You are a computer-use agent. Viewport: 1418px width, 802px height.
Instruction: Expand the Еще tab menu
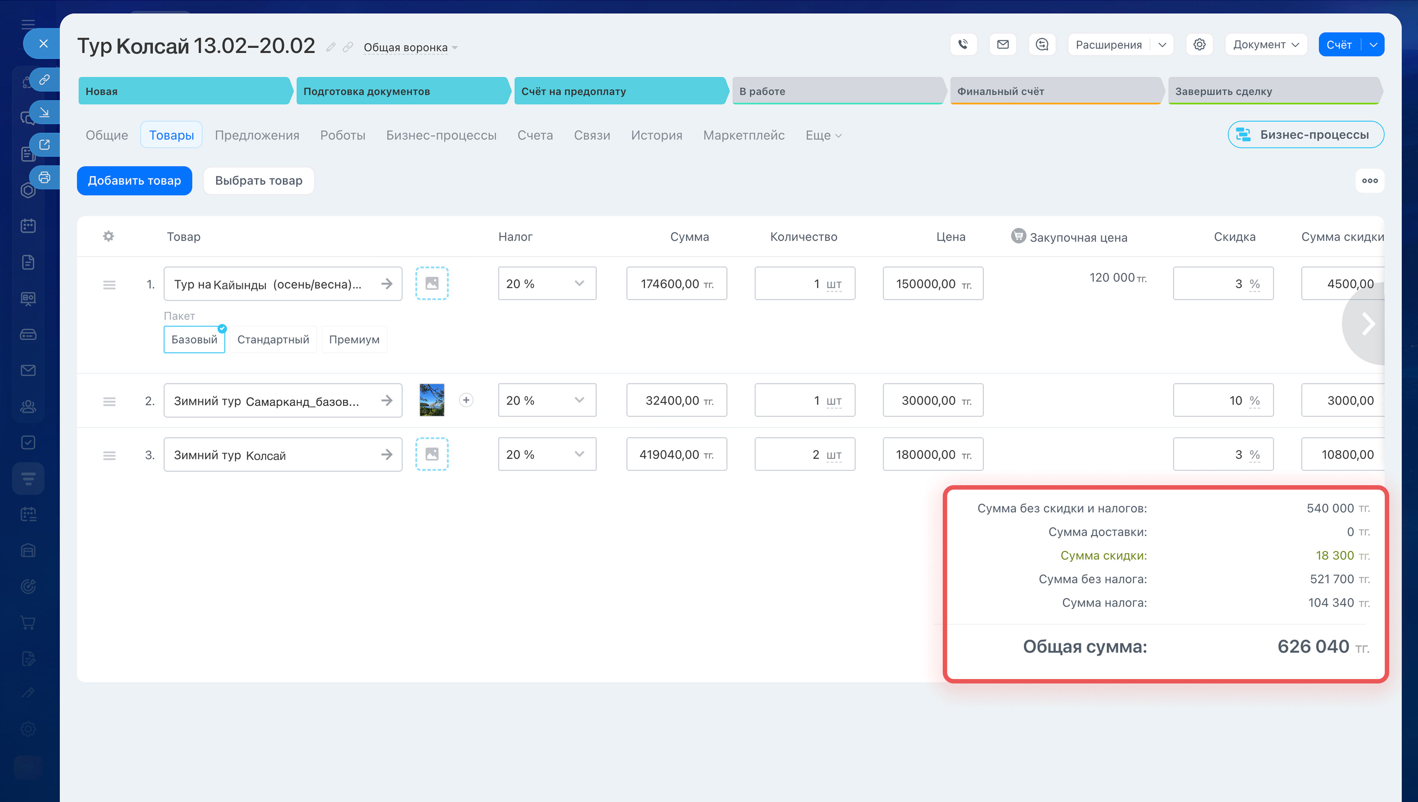coord(823,136)
